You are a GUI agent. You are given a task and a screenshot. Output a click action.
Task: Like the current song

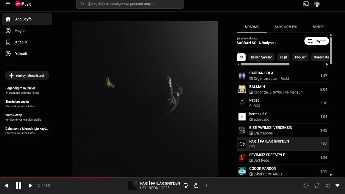pos(196,185)
